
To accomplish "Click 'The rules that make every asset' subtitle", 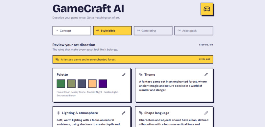I will coord(85,50).
